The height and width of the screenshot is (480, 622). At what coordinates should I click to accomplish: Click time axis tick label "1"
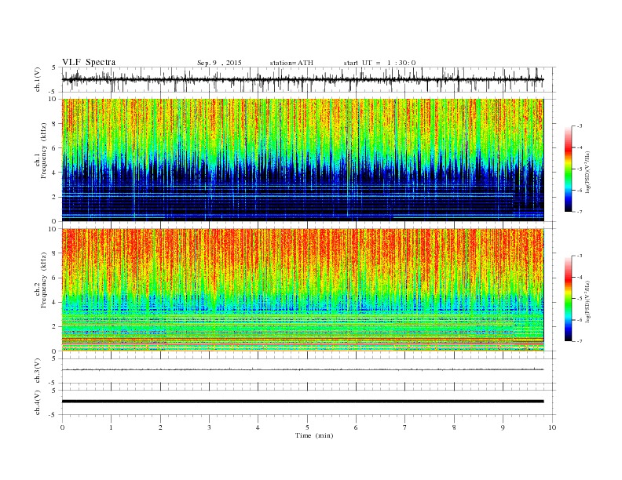112,427
